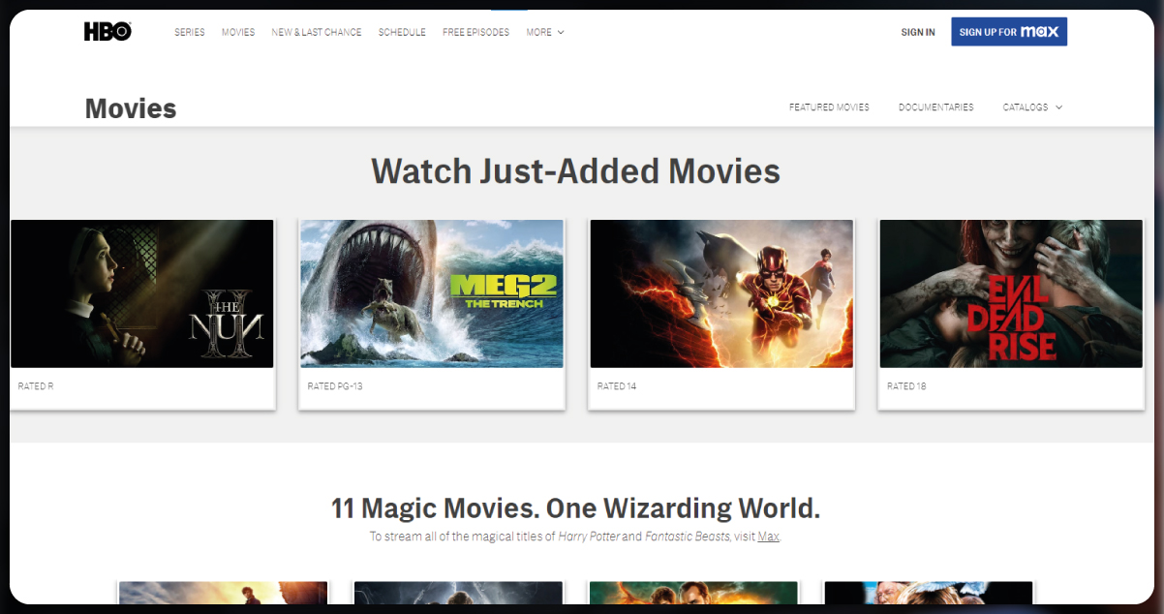Expand the Catalogs dropdown
The width and height of the screenshot is (1164, 614).
[x=1032, y=107]
